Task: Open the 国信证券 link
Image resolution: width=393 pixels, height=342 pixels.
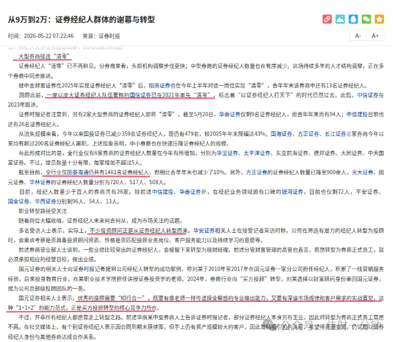Action: [x=140, y=95]
